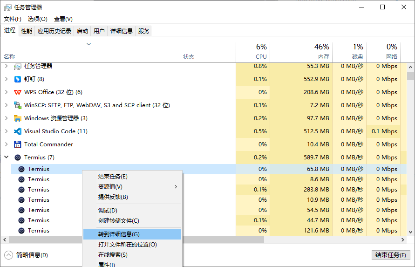The image size is (415, 267).
Task: Click the 任务管理器 process row icon
Action: click(18, 66)
